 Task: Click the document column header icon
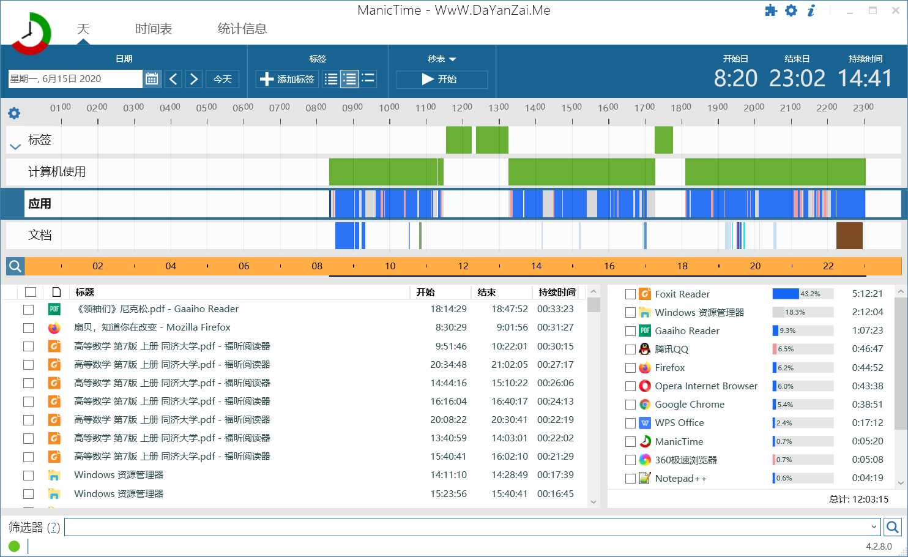56,292
